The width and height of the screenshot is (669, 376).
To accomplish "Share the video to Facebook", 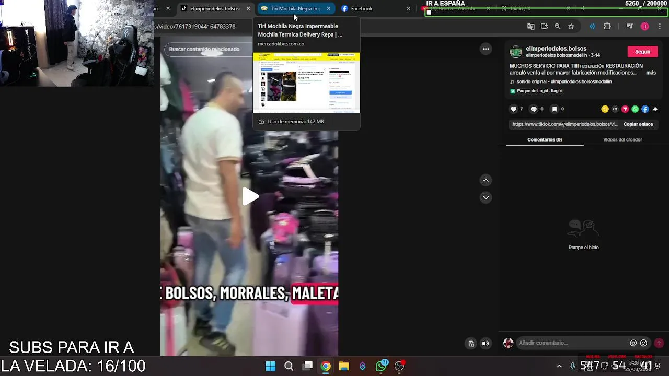I will click(x=645, y=109).
